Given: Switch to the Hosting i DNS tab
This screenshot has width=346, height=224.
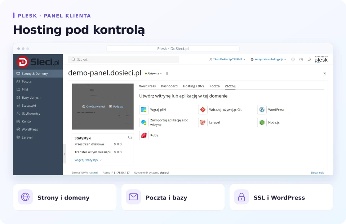Looking at the screenshot, I should click(x=194, y=86).
